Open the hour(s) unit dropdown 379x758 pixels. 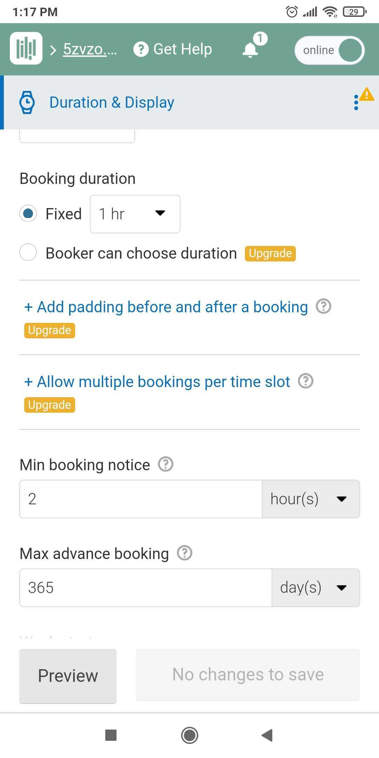311,499
